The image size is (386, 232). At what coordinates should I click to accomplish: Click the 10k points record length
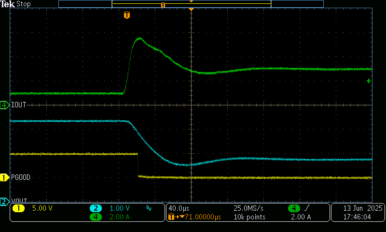coord(249,217)
